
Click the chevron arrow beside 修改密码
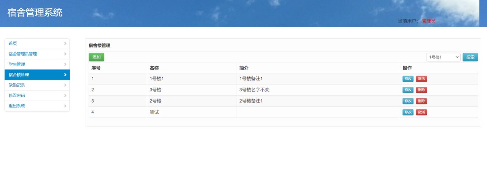pyautogui.click(x=65, y=96)
